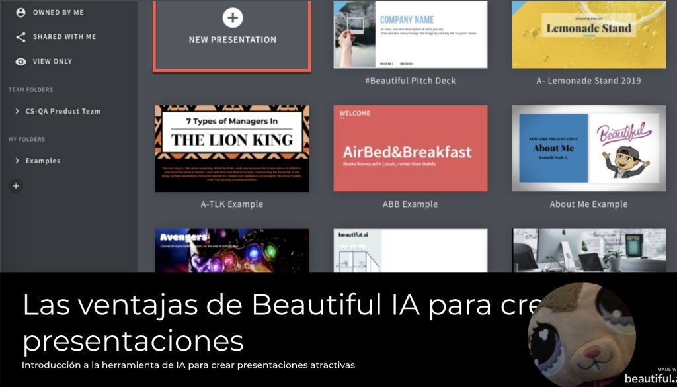The height and width of the screenshot is (387, 677).
Task: Click the "A- Lemonade Stand 2019" title
Action: click(588, 81)
